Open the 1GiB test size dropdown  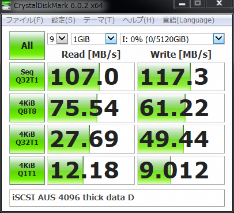[x=94, y=39]
